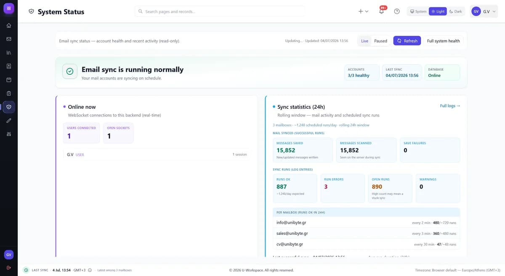Select the System Status shield sidebar icon
Image resolution: width=505 pixels, height=276 pixels.
[9, 107]
